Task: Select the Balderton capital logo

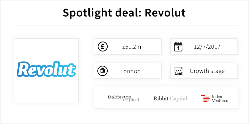Action: [x=123, y=98]
